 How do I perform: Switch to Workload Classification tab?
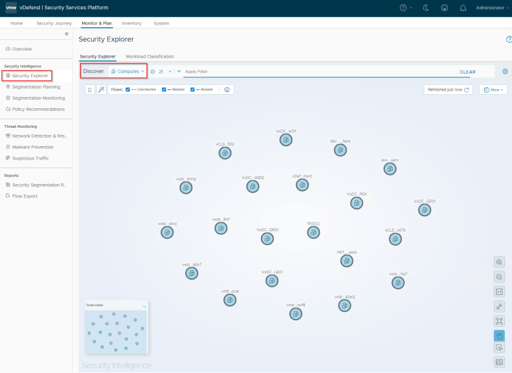pos(149,56)
